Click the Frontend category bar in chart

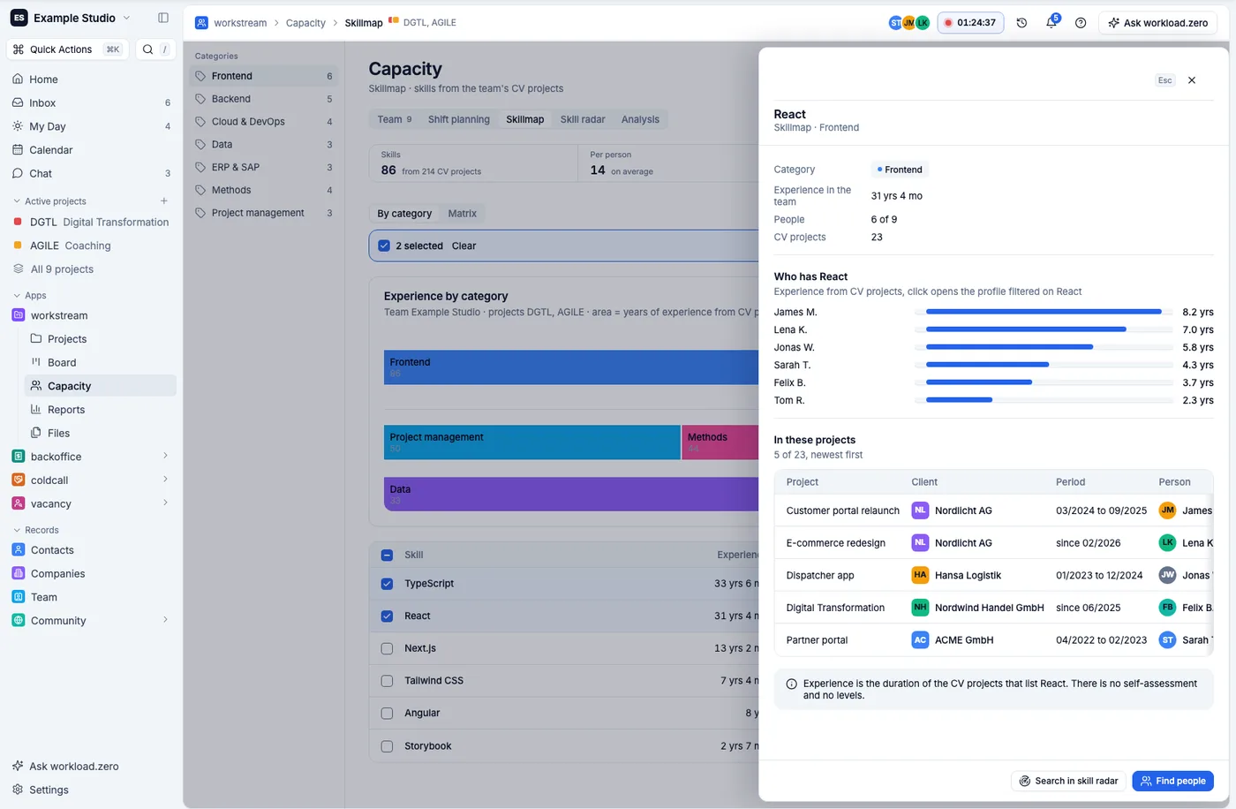572,367
